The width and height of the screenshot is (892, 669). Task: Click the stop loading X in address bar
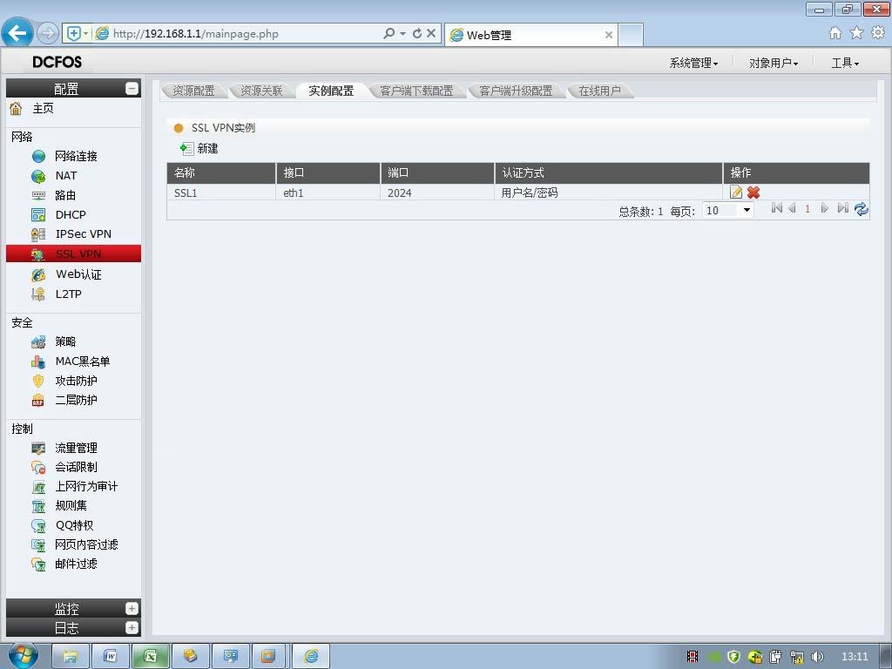431,34
